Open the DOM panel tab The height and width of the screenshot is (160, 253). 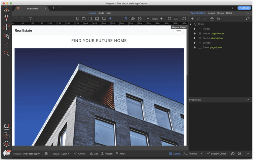point(229,13)
